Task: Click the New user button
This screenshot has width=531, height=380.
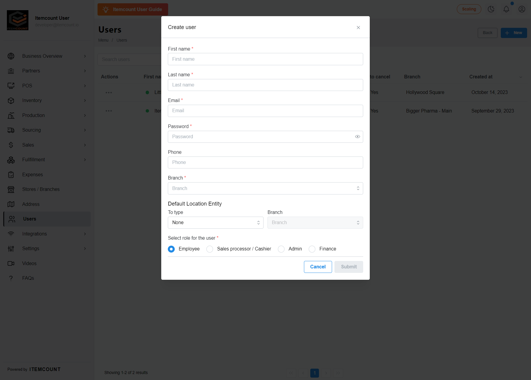Action: pos(514,33)
